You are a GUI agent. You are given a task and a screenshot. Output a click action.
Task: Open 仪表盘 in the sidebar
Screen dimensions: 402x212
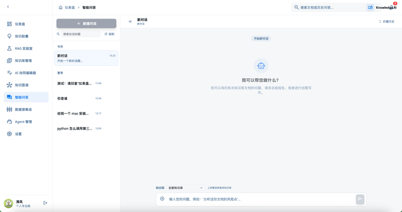[26, 24]
